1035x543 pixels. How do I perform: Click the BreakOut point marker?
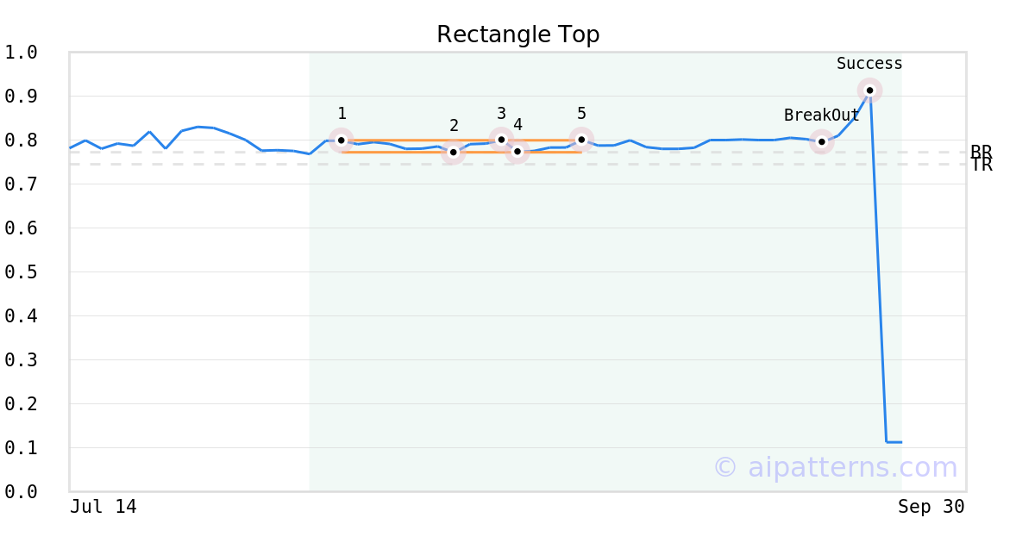coord(822,141)
